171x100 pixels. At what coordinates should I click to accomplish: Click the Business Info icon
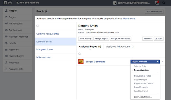coord(6,69)
